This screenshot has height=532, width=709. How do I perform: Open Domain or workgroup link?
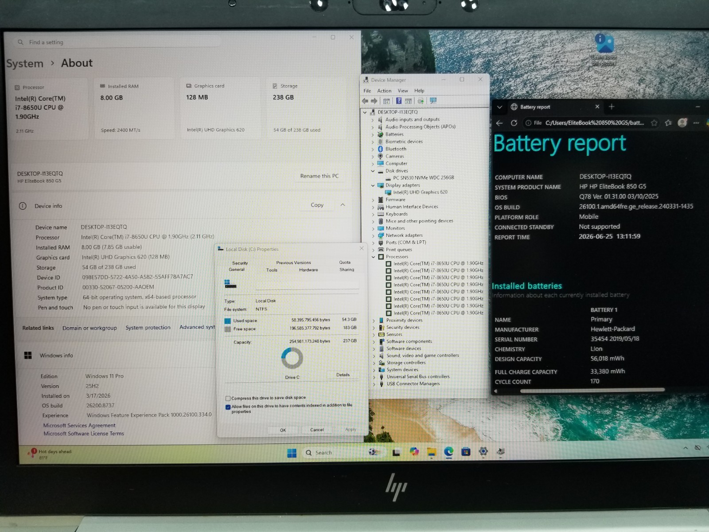[x=90, y=328]
